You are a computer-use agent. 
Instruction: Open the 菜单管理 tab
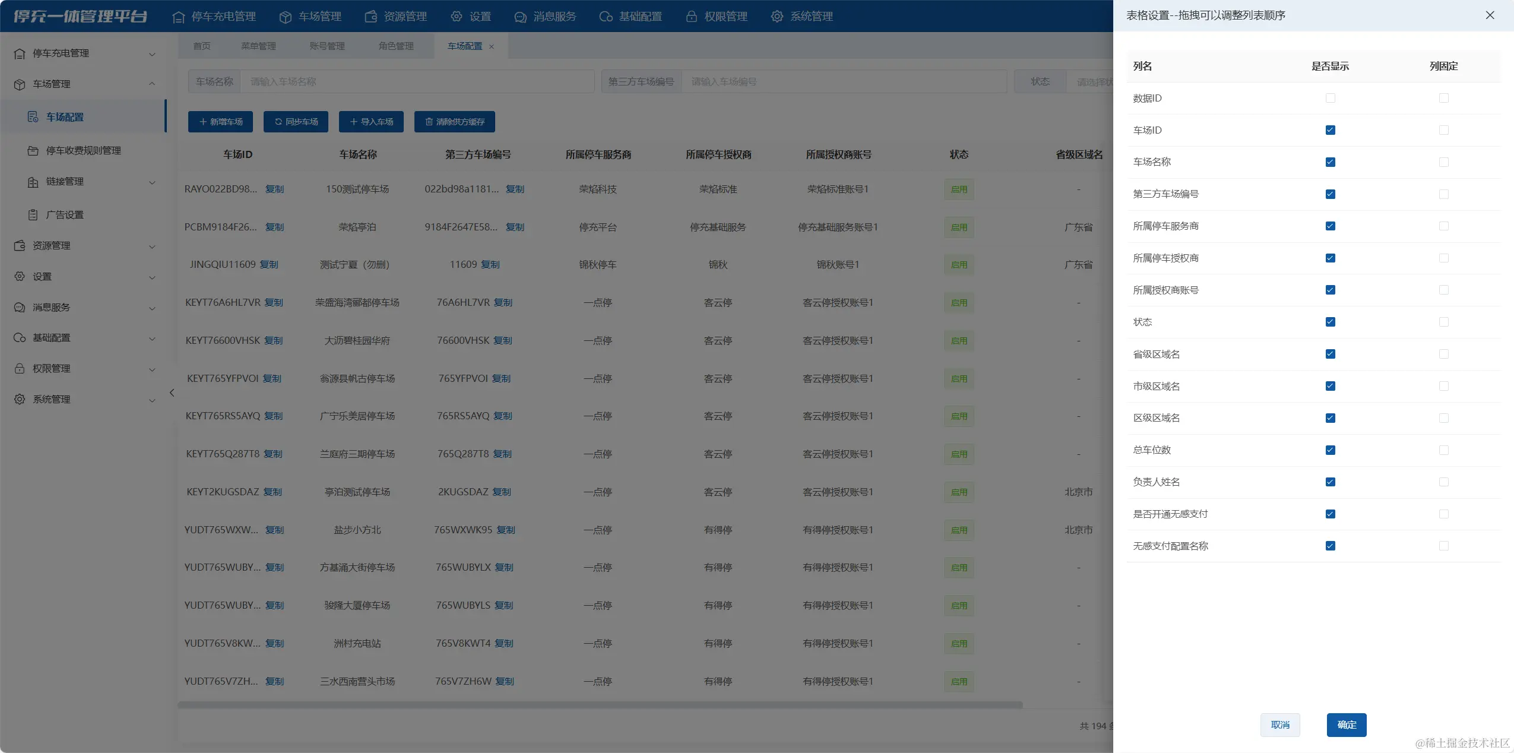(x=258, y=46)
